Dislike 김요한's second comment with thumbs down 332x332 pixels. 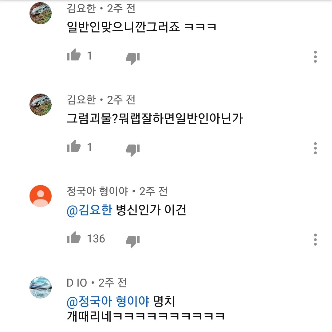132,148
